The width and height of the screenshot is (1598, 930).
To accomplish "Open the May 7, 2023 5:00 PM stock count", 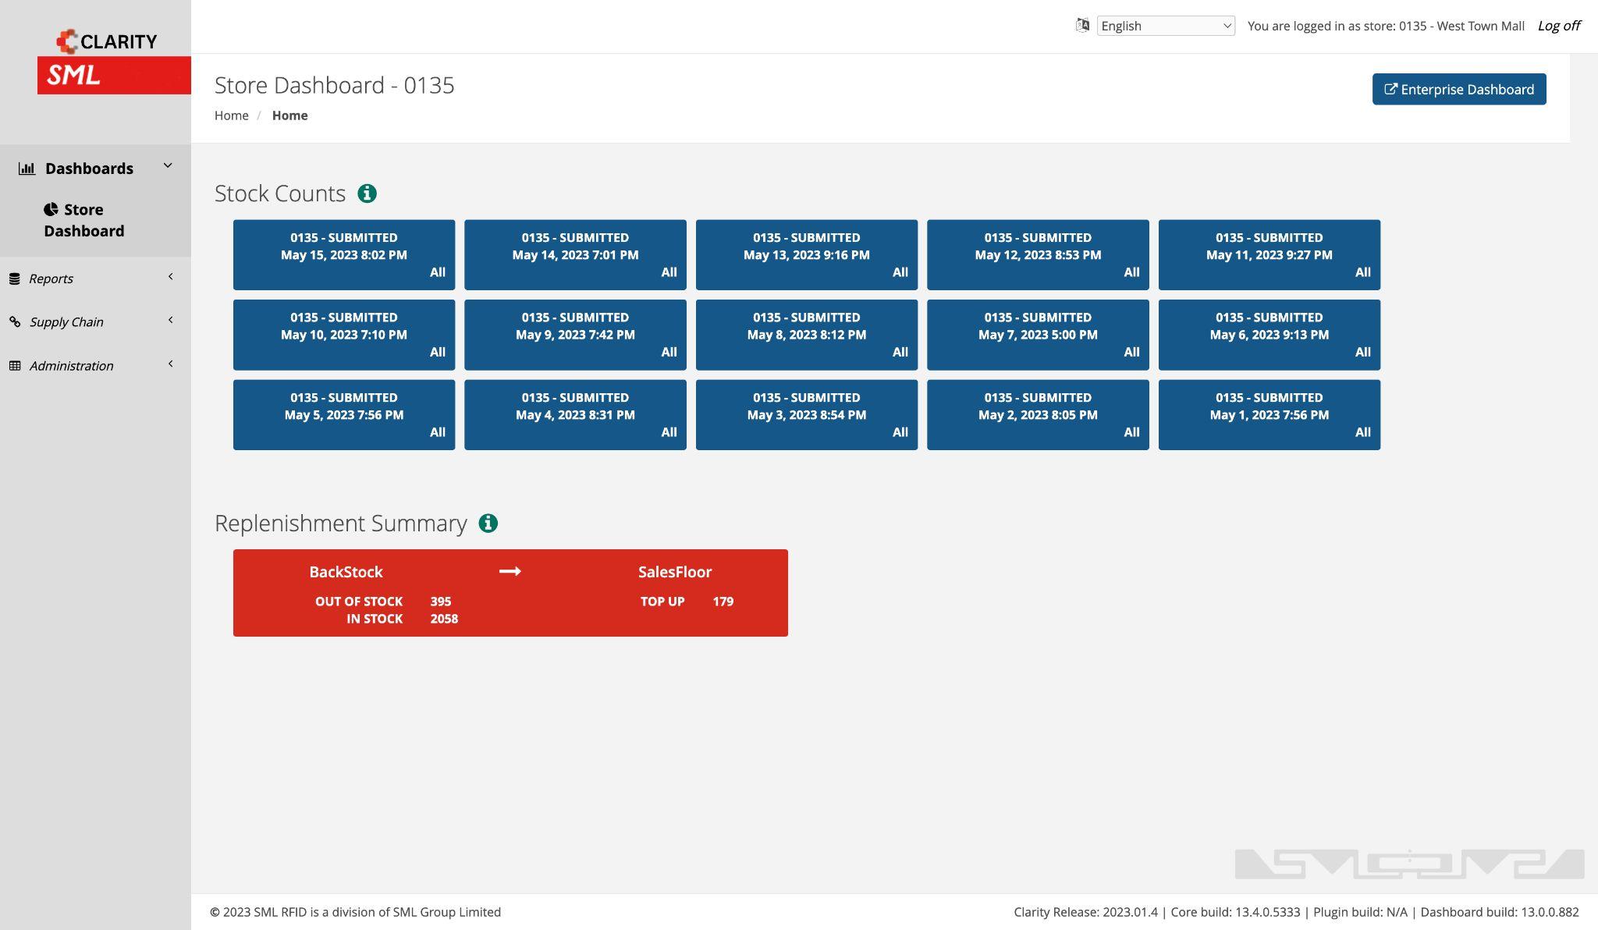I will pyautogui.click(x=1037, y=335).
